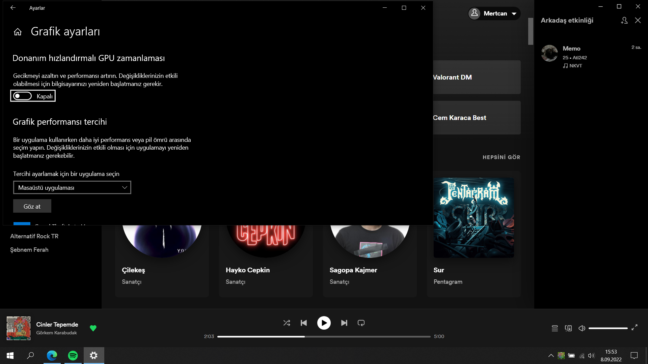The width and height of the screenshot is (648, 364).
Task: Enter full screen with expand icon
Action: tap(634, 327)
